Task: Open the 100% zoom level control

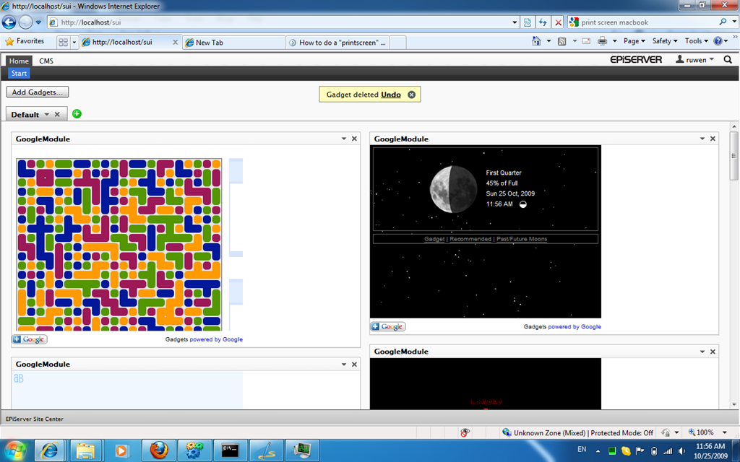Action: (x=705, y=432)
